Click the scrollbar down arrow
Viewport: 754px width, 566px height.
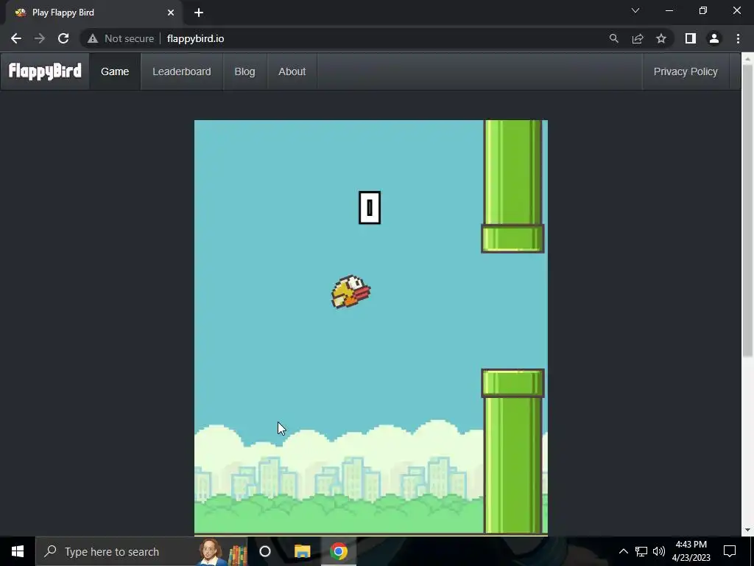747,530
